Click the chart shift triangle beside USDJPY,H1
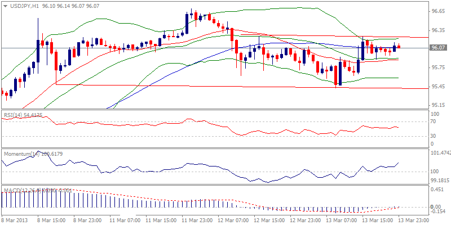The image size is (451, 225). [x=5, y=4]
